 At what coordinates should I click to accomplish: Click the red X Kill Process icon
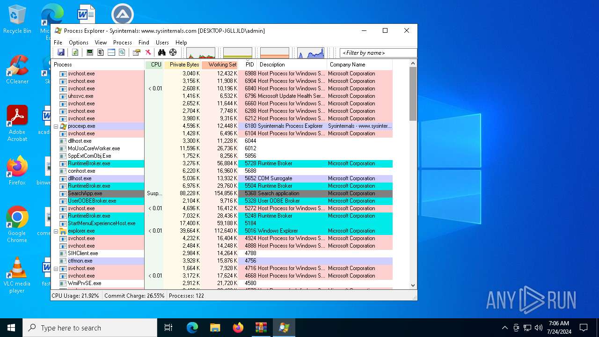pyautogui.click(x=148, y=52)
